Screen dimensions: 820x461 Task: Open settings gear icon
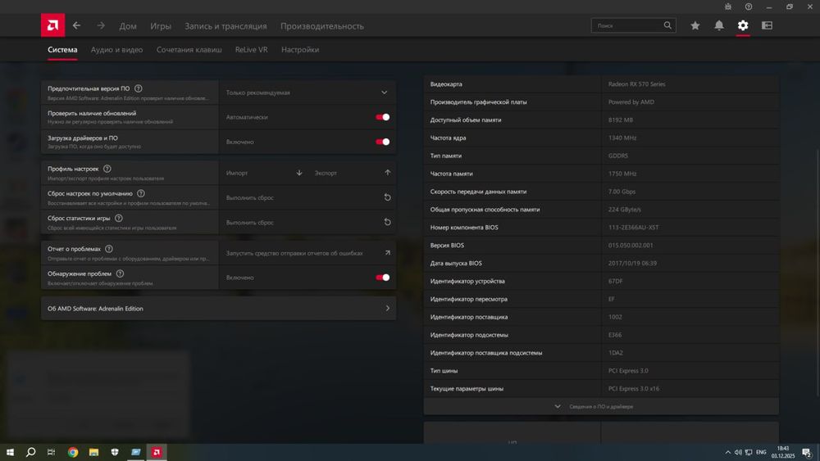(x=743, y=25)
